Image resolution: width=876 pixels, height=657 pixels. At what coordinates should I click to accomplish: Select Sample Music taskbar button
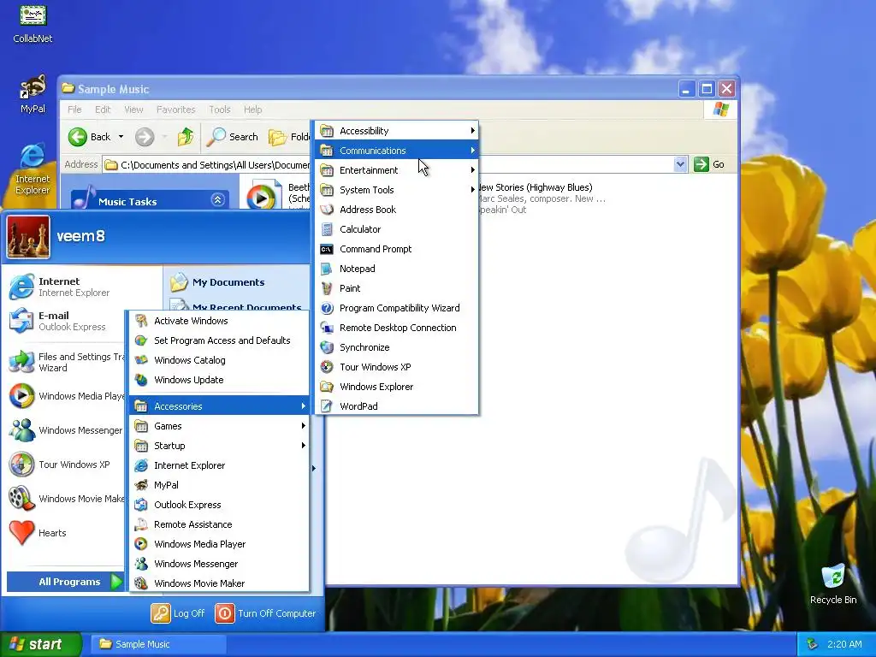(158, 644)
